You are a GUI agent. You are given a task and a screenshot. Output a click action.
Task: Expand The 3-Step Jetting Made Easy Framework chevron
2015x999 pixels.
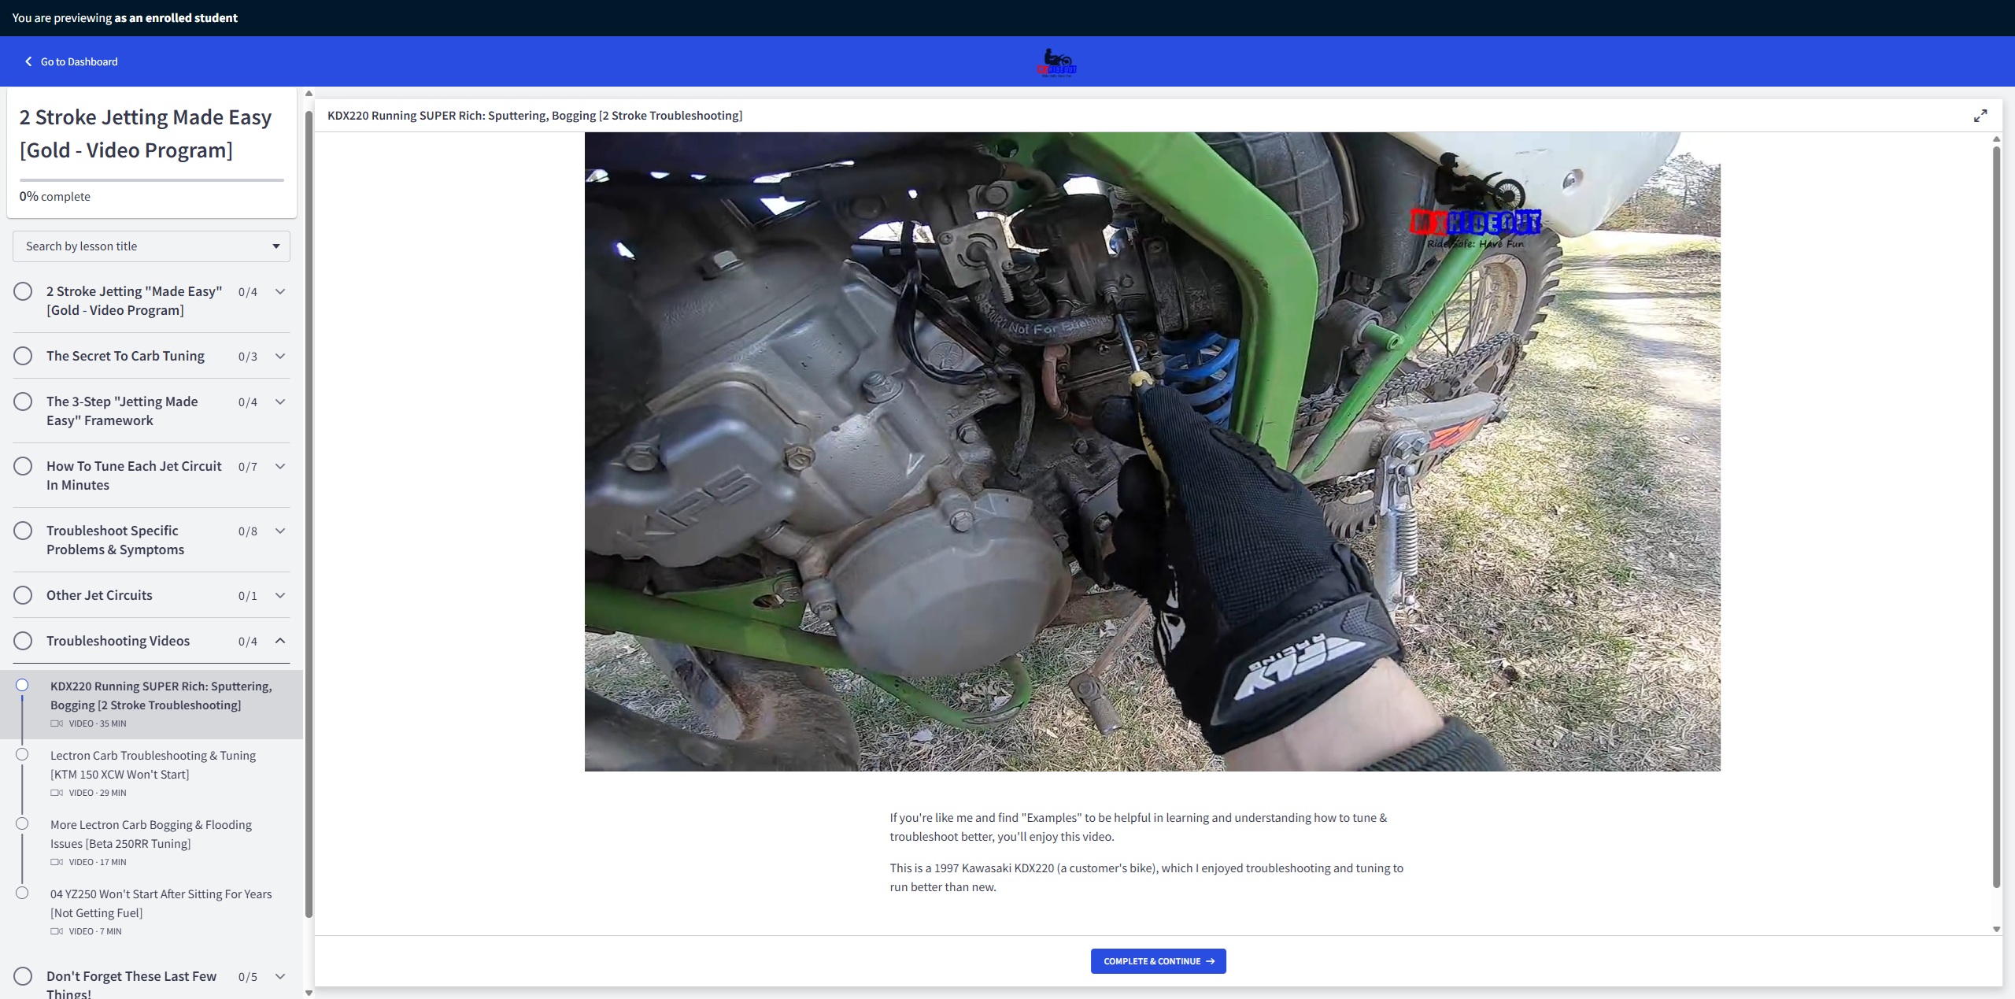pyautogui.click(x=279, y=401)
